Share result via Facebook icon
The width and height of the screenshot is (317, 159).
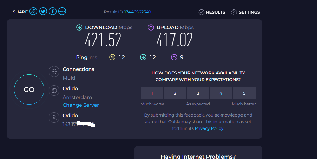tap(53, 11)
